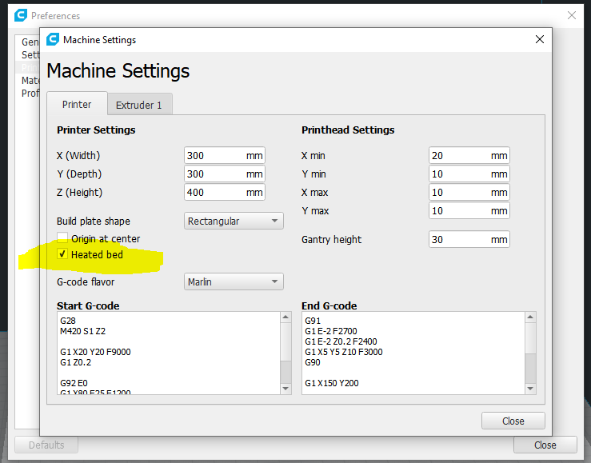Click Close button in Machine Settings dialog
Screen dimensions: 591x463
coord(513,421)
